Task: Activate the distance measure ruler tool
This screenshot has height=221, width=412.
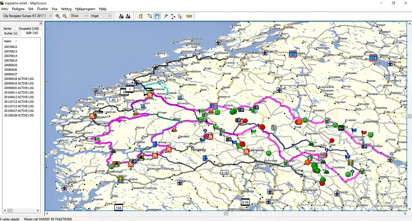Action: coord(189,16)
